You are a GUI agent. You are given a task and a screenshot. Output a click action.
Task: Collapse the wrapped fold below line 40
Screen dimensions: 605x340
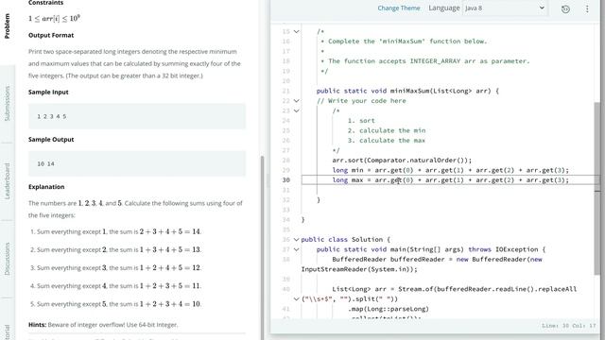[x=296, y=299]
